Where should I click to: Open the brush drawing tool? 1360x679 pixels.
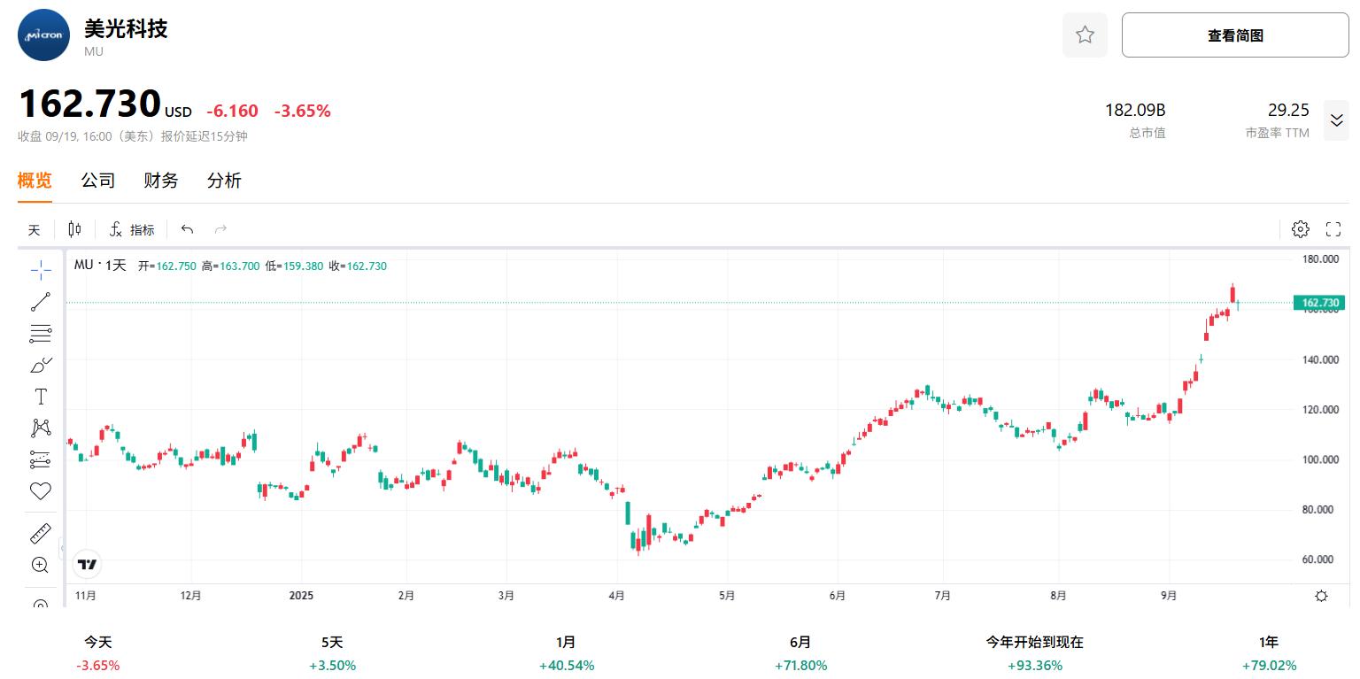[40, 364]
